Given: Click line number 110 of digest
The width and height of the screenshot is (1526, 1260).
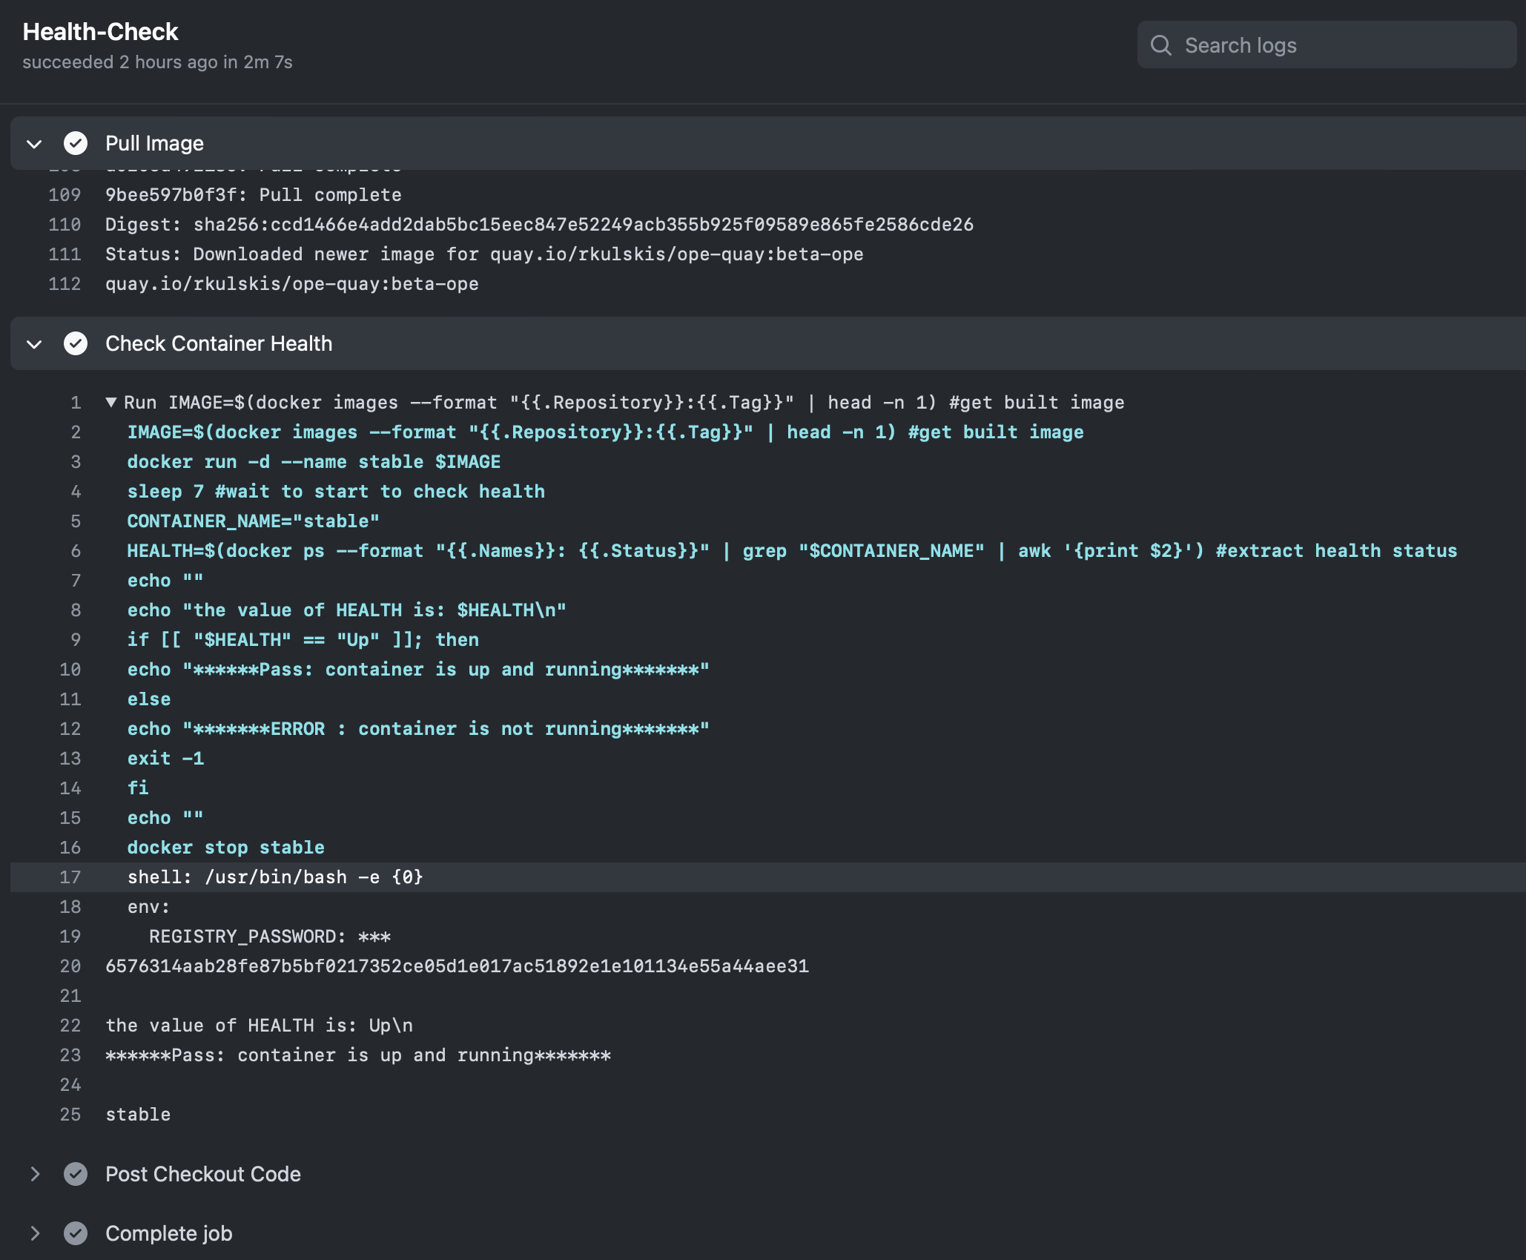Looking at the screenshot, I should pos(65,225).
